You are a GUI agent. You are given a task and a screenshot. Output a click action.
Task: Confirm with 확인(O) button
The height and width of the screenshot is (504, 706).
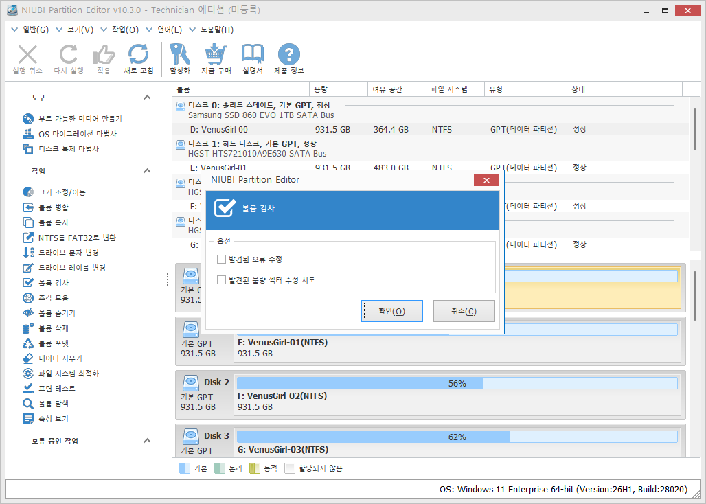391,311
